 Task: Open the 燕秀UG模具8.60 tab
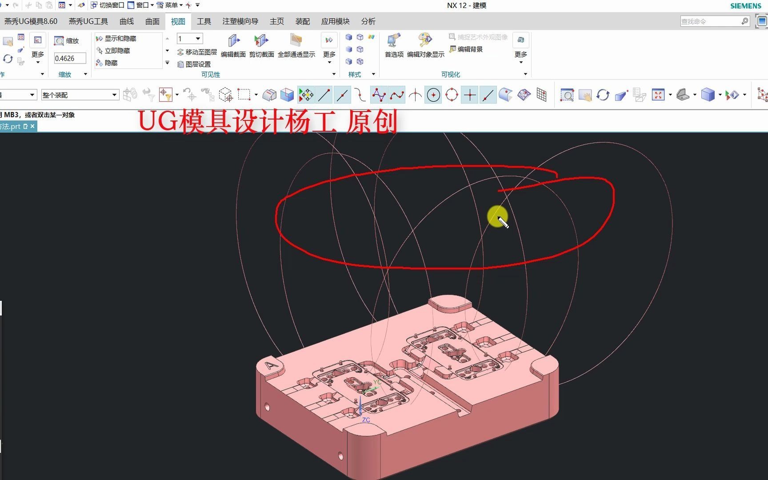click(x=31, y=21)
